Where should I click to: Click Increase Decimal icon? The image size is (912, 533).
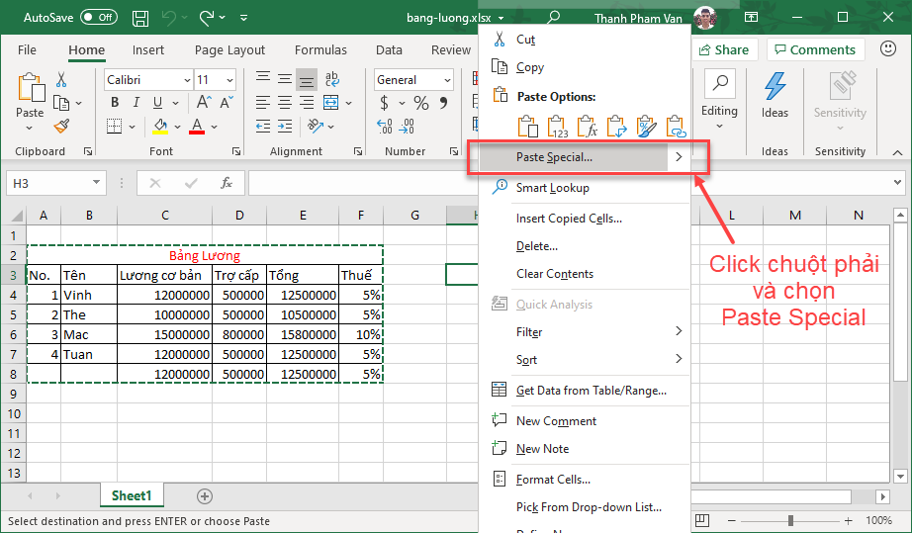click(385, 127)
